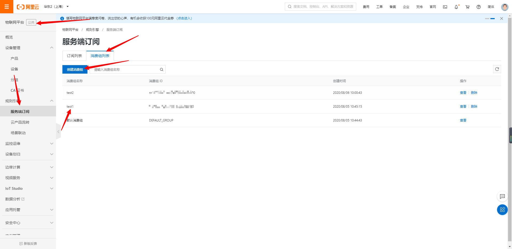Open the 支持 top menu
Viewport: 512px width, 249px height.
click(x=419, y=7)
